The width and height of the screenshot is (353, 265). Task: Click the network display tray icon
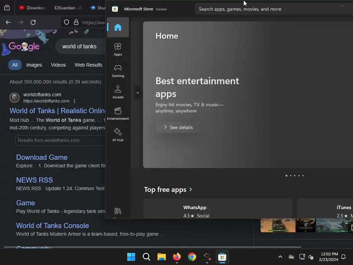(302, 257)
